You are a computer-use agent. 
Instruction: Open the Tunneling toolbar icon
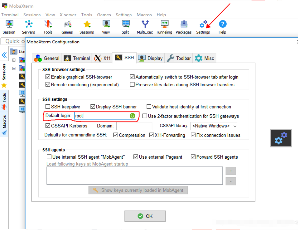click(164, 27)
